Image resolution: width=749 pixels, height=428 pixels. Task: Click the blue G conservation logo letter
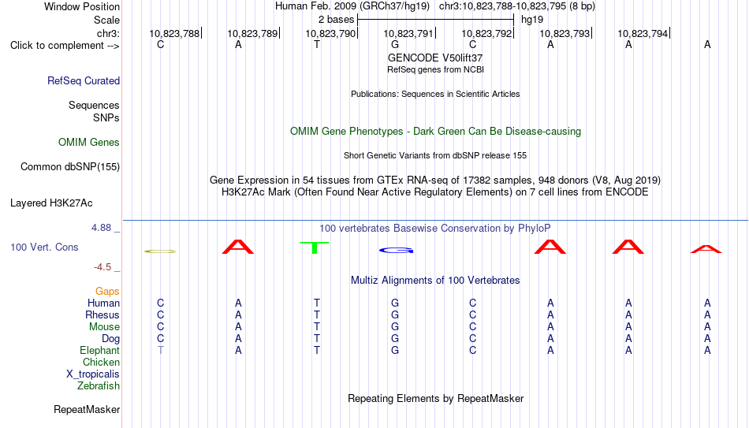click(x=396, y=251)
